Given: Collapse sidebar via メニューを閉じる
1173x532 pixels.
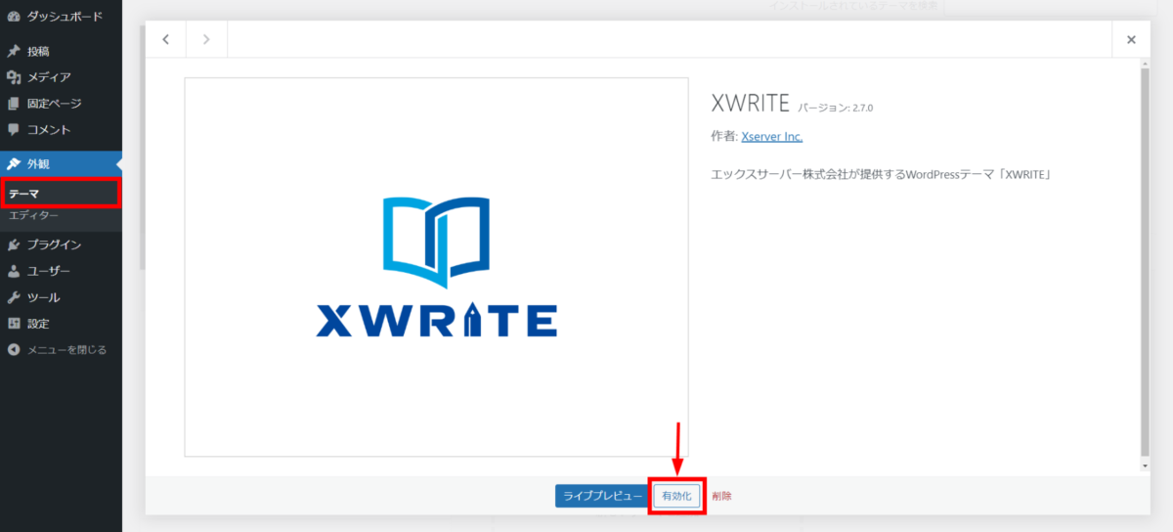Looking at the screenshot, I should tap(61, 349).
